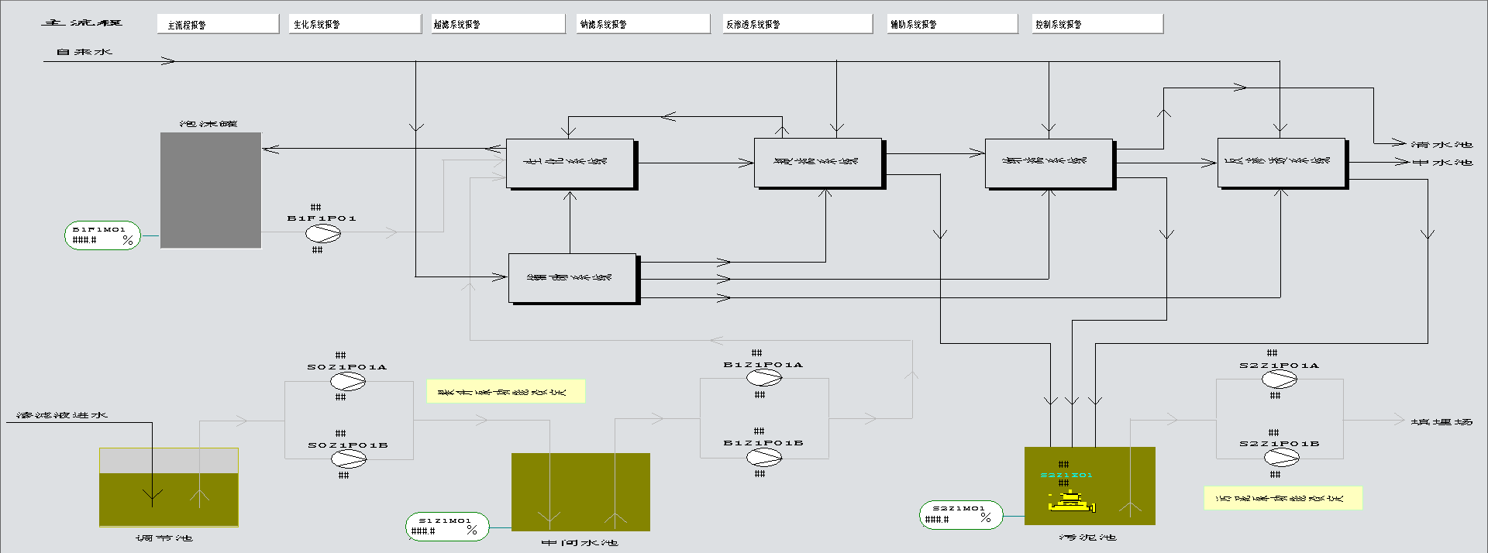This screenshot has width=1488, height=553.
Task: Open the 纳滤系统 process block
Action: (1049, 163)
